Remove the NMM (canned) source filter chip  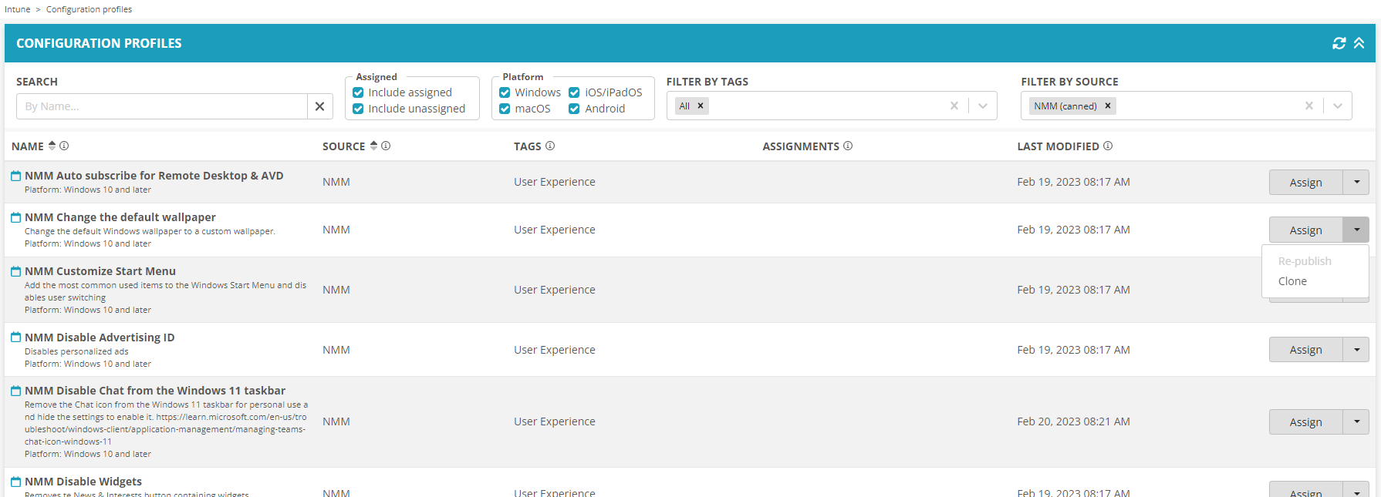(1108, 106)
